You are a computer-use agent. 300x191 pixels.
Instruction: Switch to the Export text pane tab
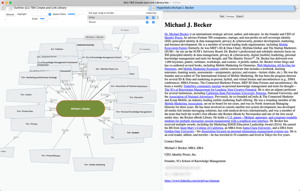pyautogui.click(x=240, y=17)
